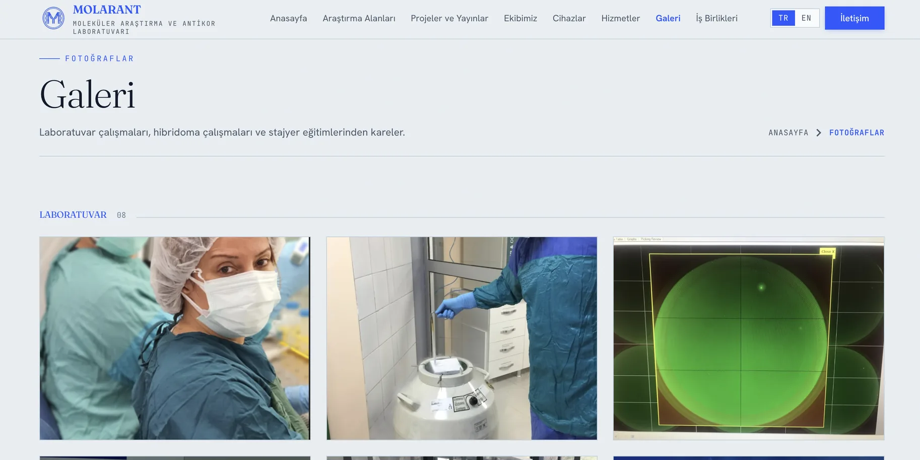Image resolution: width=920 pixels, height=460 pixels.
Task: Go to Hizmetler page
Action: 620,18
